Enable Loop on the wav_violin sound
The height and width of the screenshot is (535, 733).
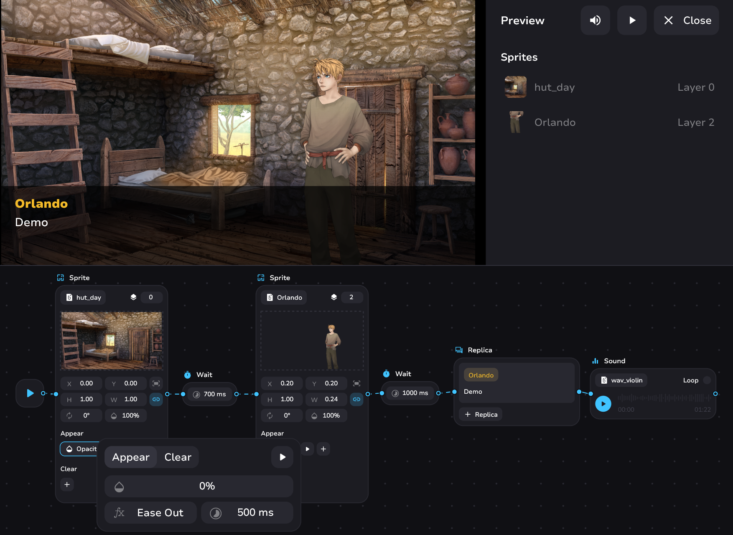tap(707, 380)
